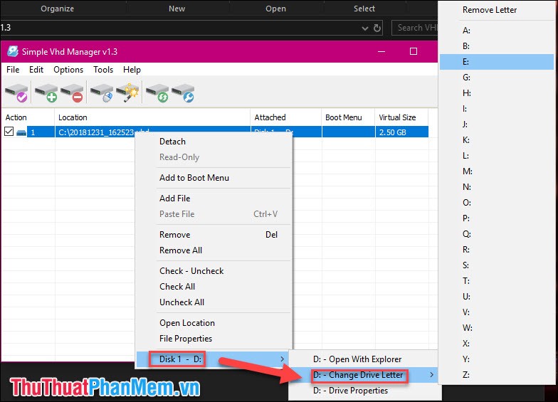Select drive letter B:
The height and width of the screenshot is (402, 558).
(497, 46)
